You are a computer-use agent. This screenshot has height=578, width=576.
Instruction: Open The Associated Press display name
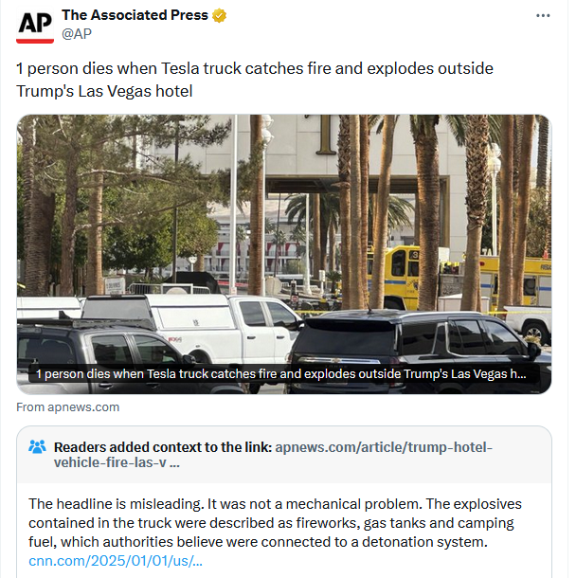click(x=135, y=16)
